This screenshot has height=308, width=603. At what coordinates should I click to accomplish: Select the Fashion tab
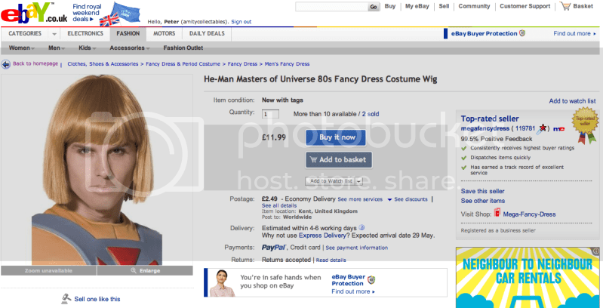pos(128,33)
